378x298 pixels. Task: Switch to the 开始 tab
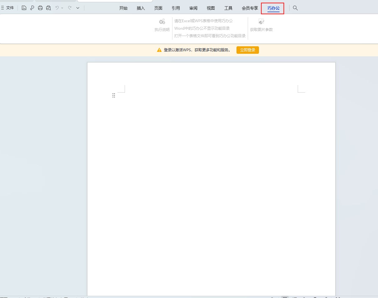[123, 8]
